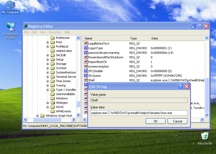Click the Type column header

coord(138,38)
